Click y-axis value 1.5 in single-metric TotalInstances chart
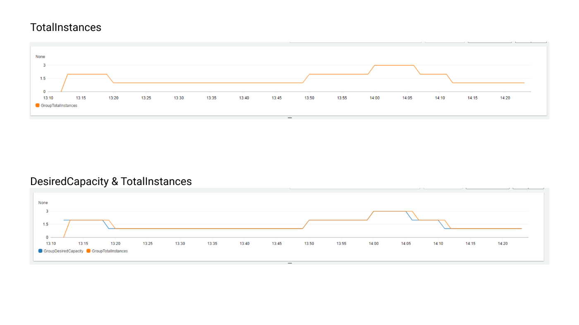Viewport: 579px width, 325px height. tap(43, 78)
